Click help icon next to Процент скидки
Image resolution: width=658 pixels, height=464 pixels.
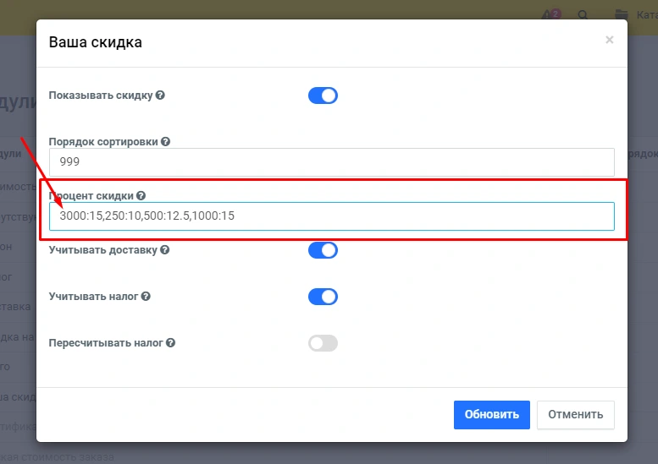141,195
